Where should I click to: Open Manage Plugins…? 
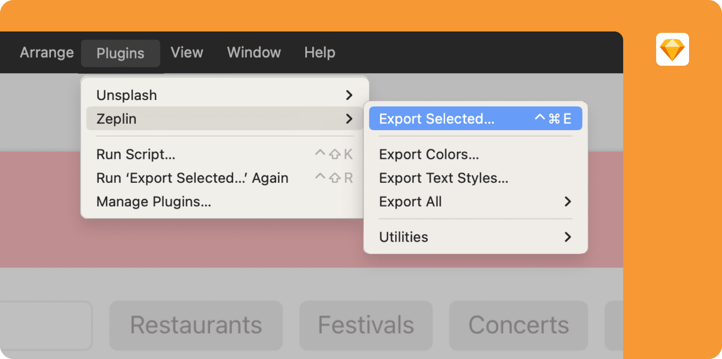coord(154,202)
